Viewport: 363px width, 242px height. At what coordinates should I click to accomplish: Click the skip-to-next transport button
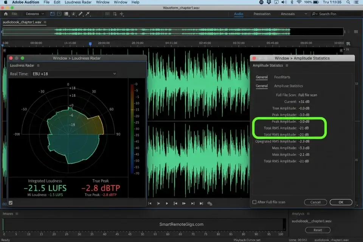pos(192,203)
